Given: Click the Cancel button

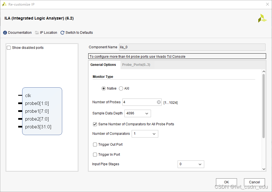Looking at the screenshot, I should pos(254,182).
